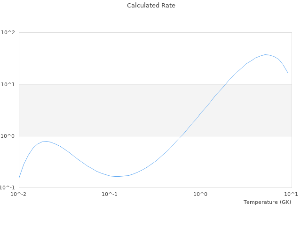Click the 10^1 y-axis tick label

pyautogui.click(x=8, y=84)
